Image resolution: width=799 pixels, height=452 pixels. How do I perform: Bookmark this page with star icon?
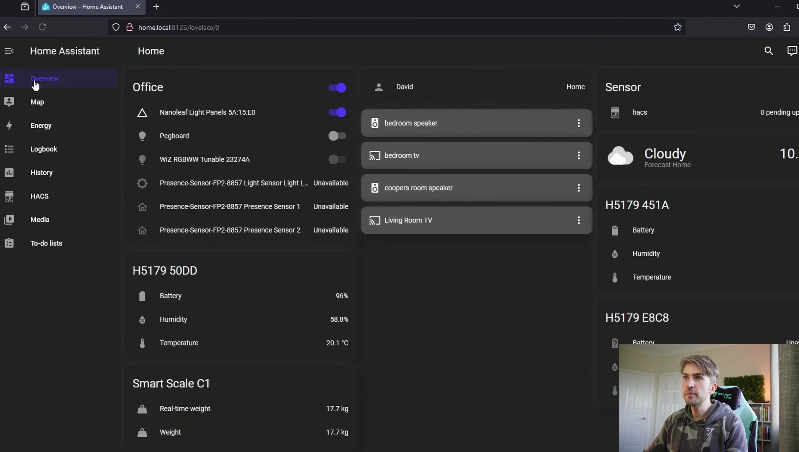pyautogui.click(x=678, y=27)
